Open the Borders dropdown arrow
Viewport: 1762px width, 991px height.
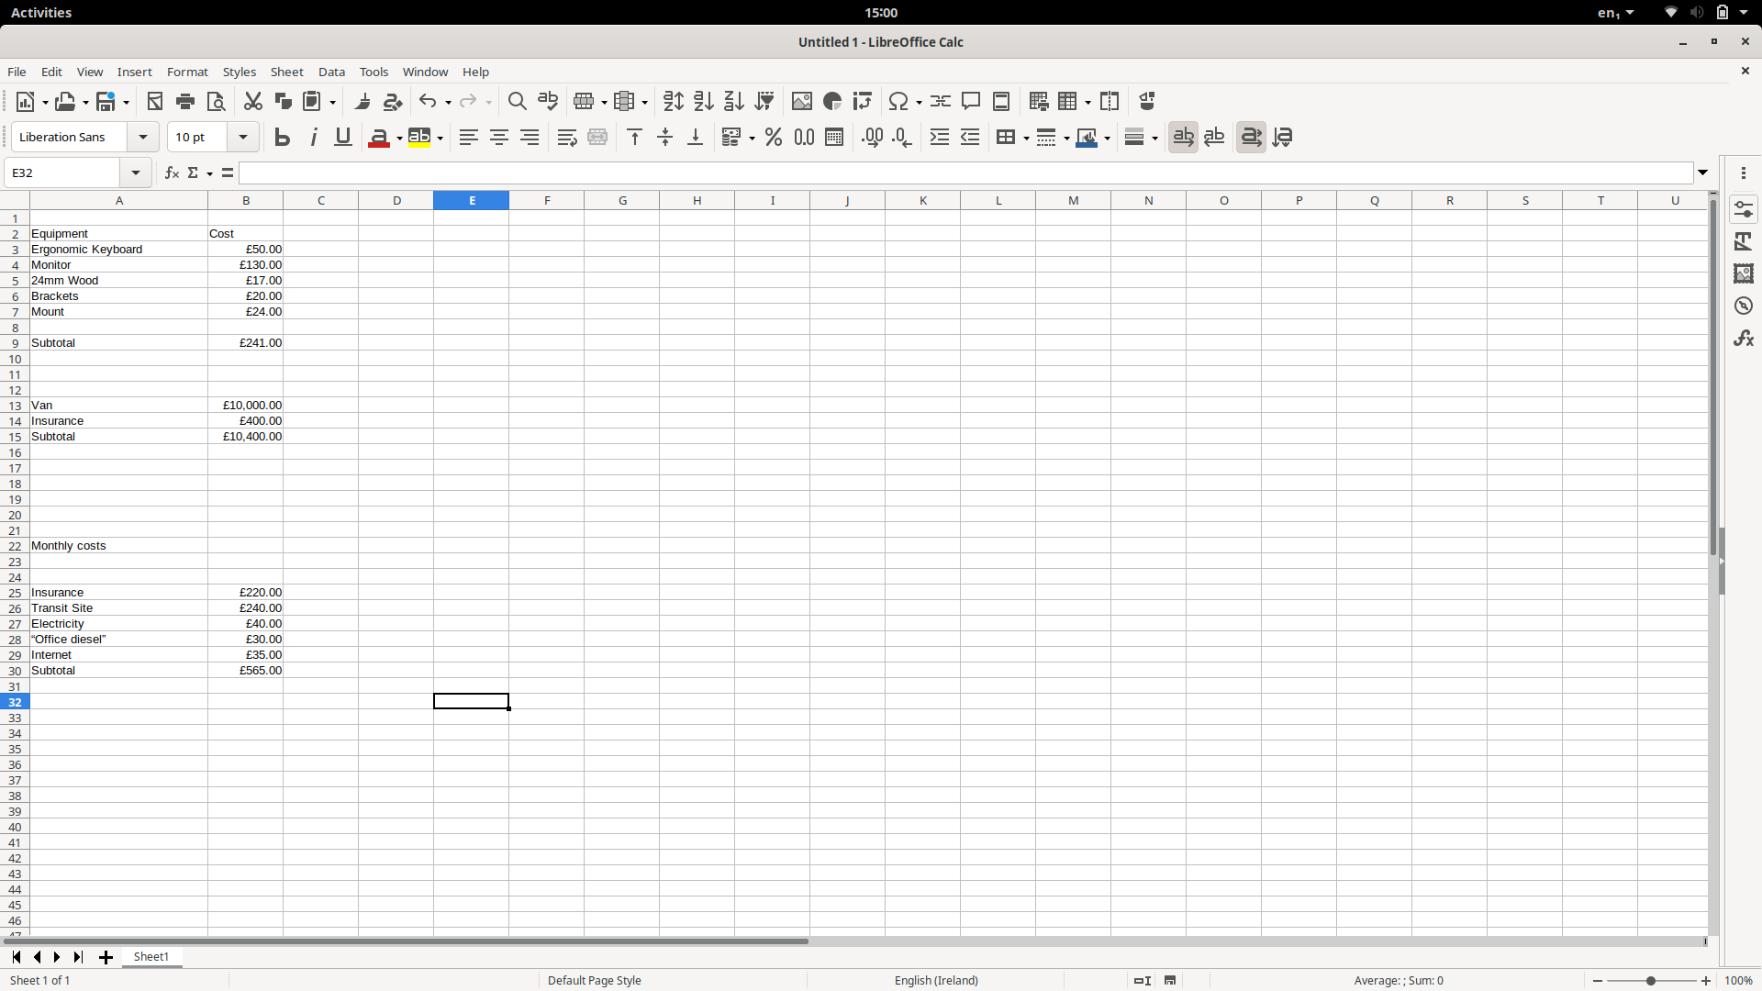pos(1026,138)
